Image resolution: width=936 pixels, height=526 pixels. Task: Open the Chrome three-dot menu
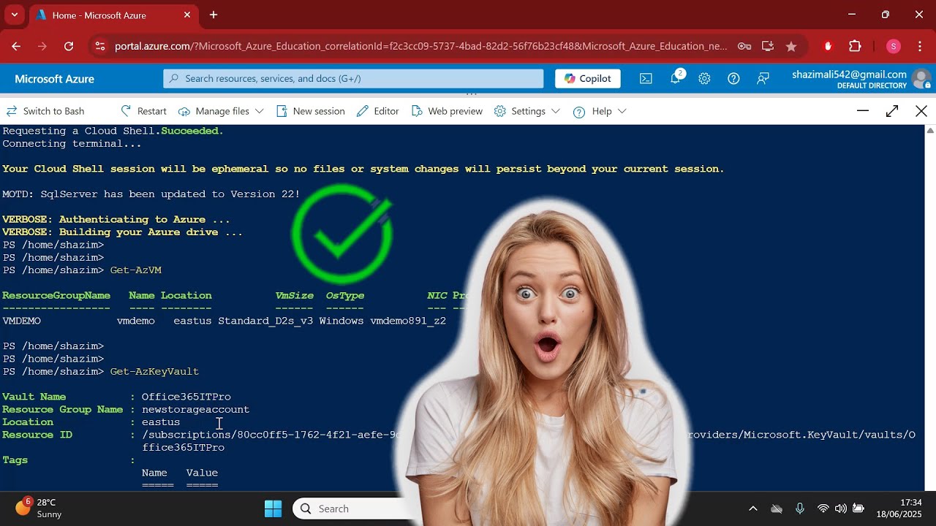918,46
